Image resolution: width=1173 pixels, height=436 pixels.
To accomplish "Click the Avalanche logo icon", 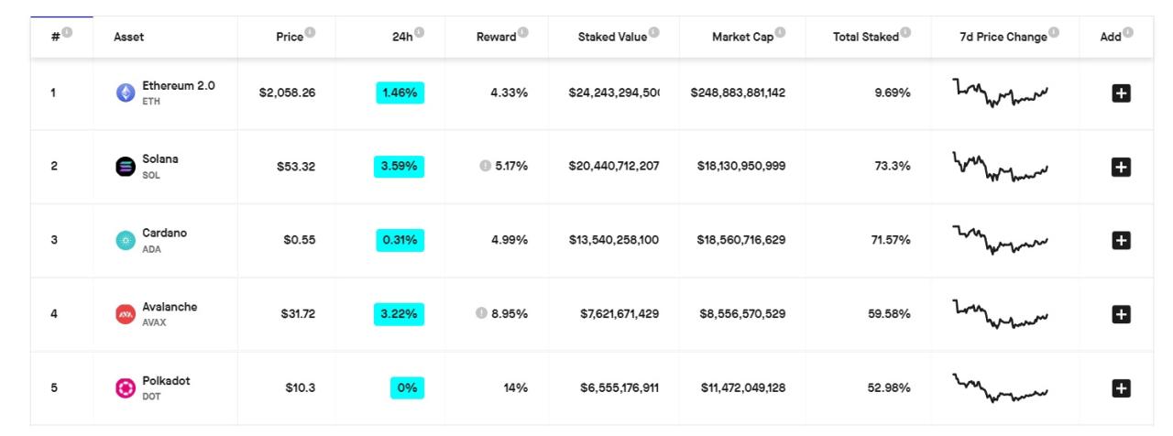I will click(126, 314).
